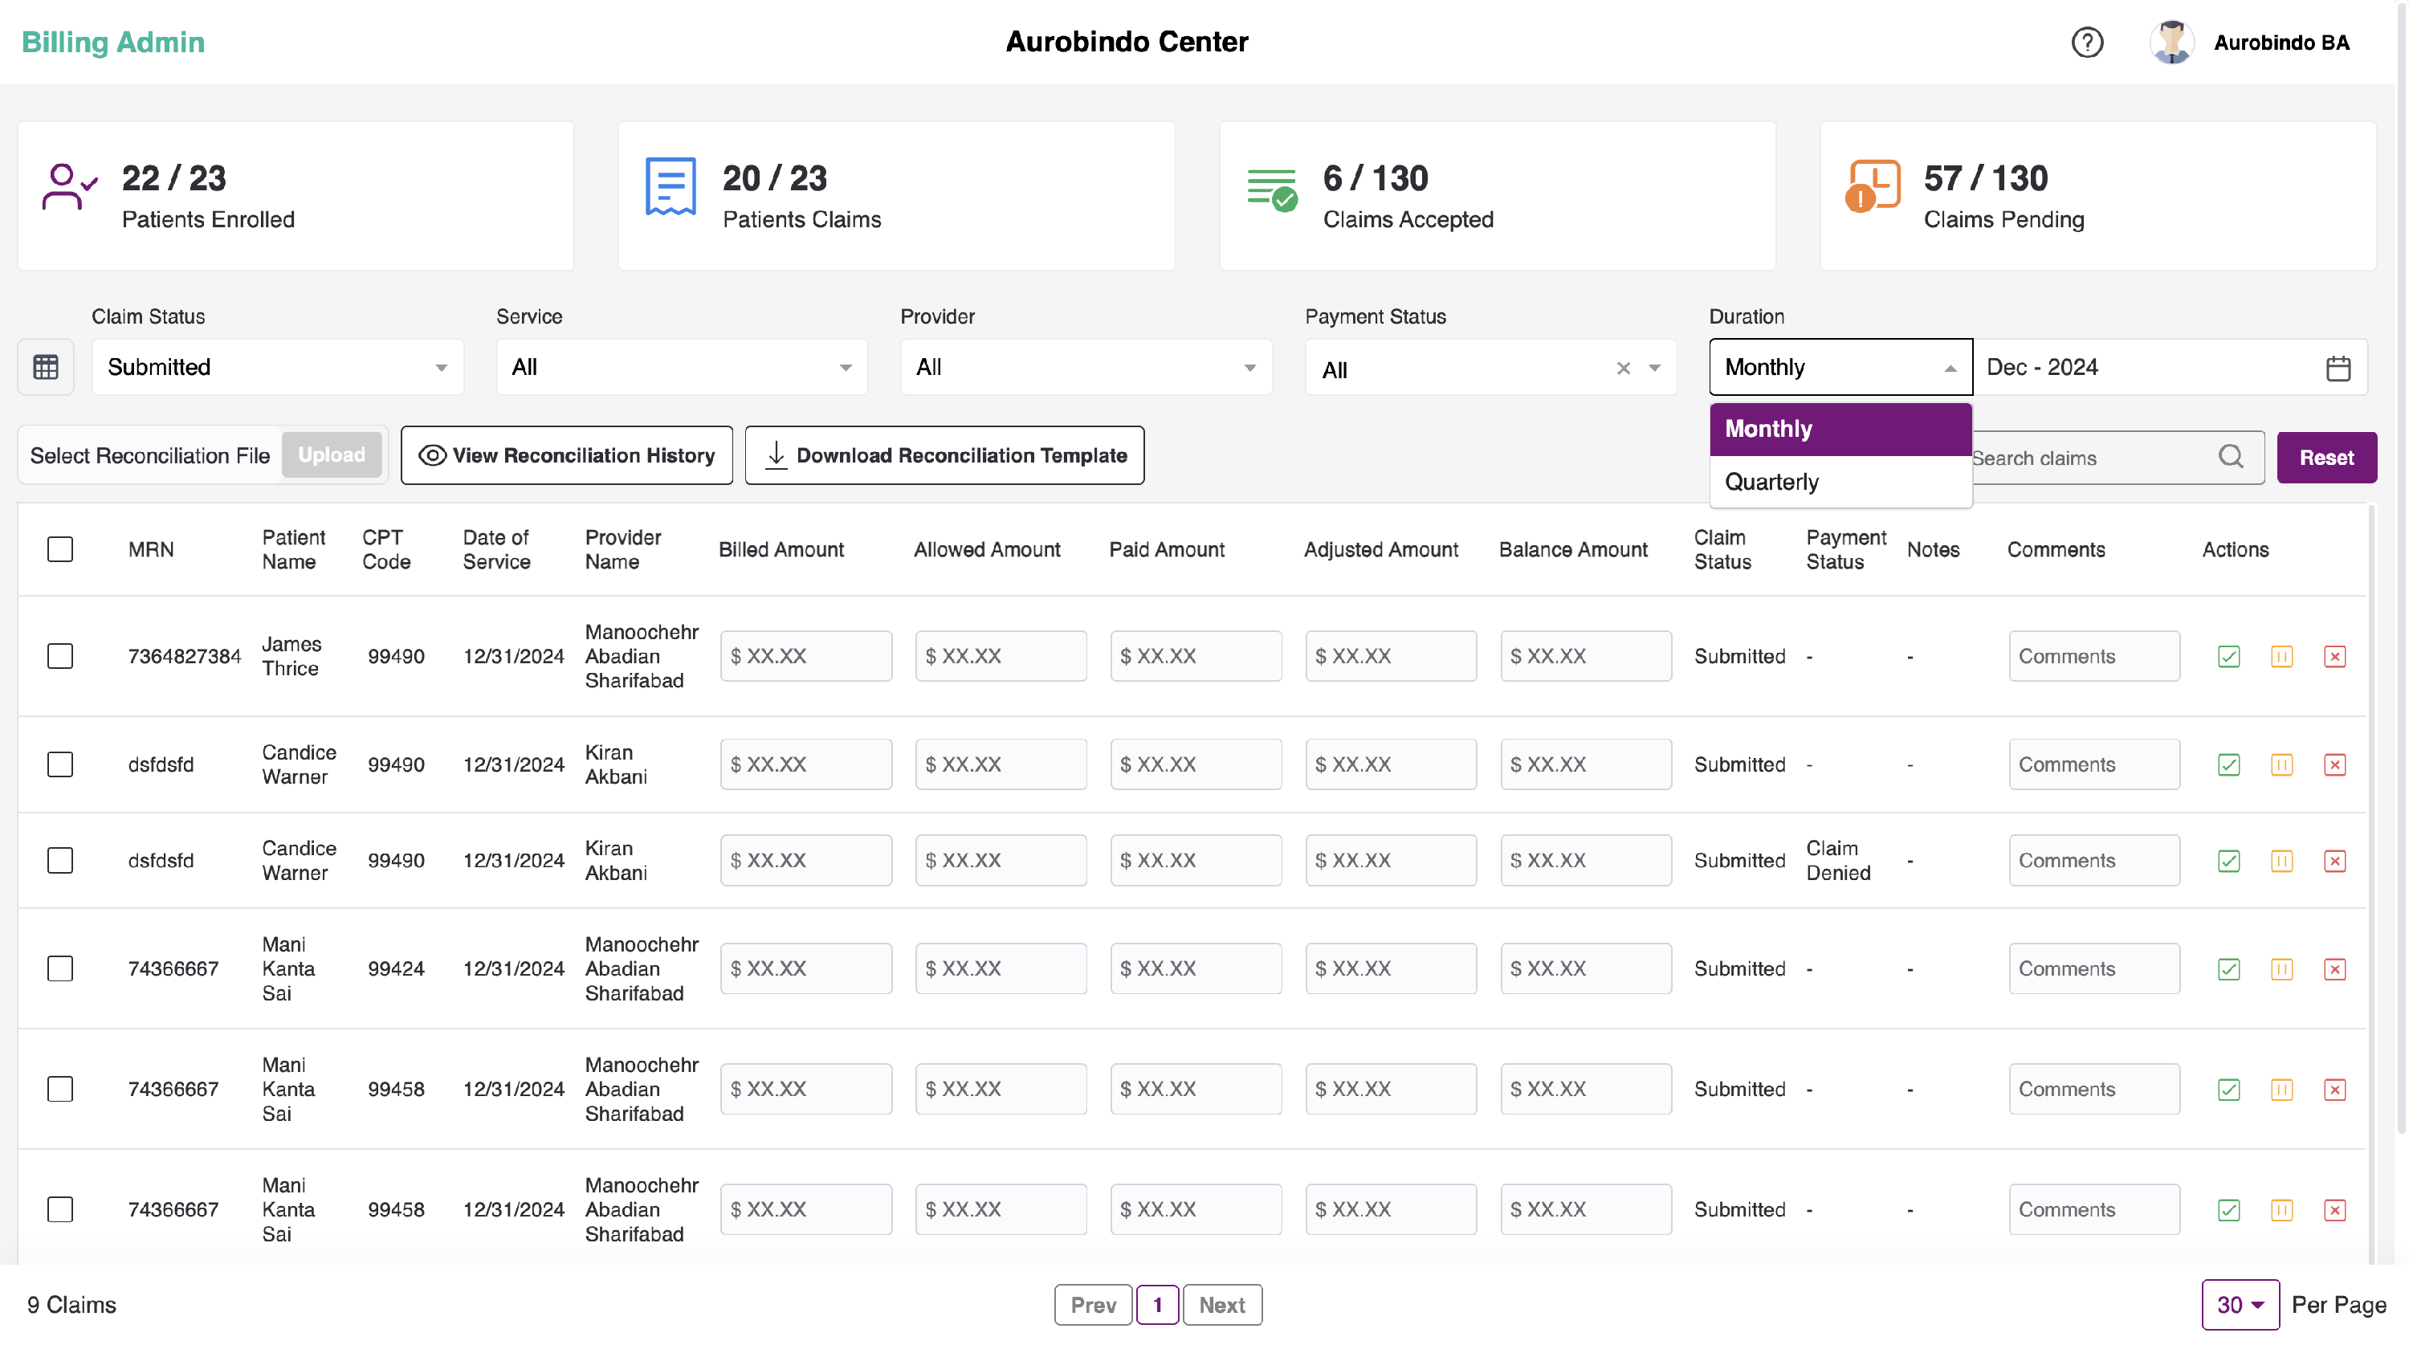Toggle the select-all header checkbox
Image resolution: width=2409 pixels, height=1345 pixels.
click(60, 549)
